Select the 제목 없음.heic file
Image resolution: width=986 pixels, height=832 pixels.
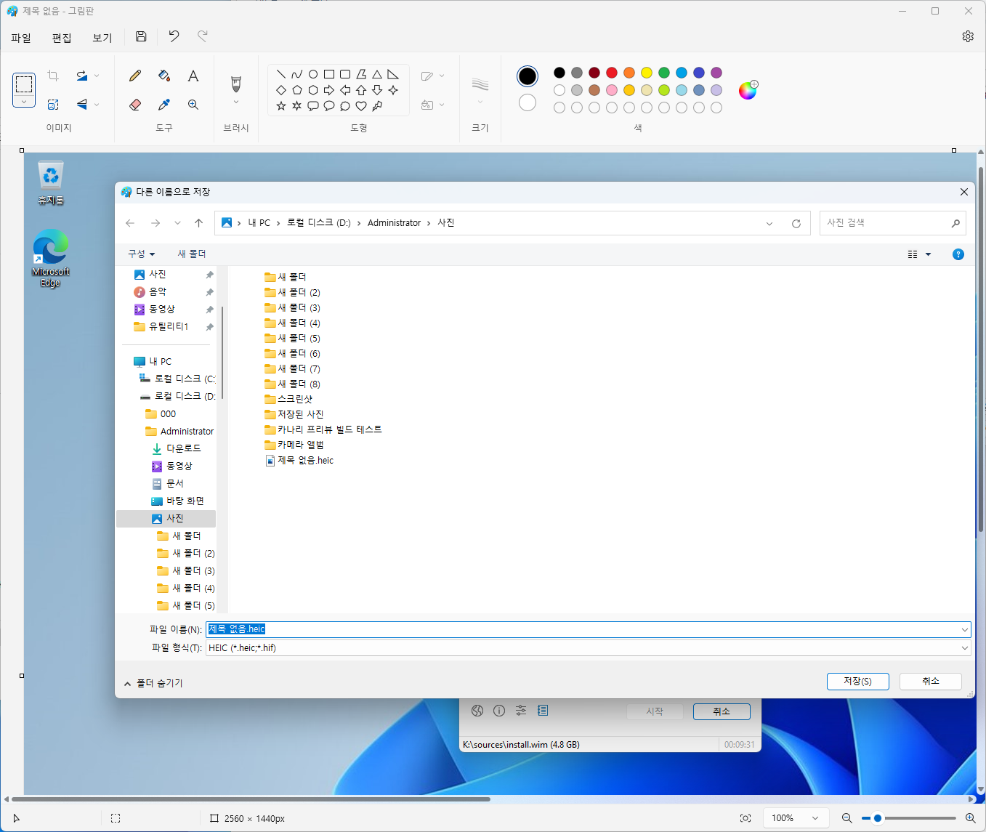[x=299, y=460]
